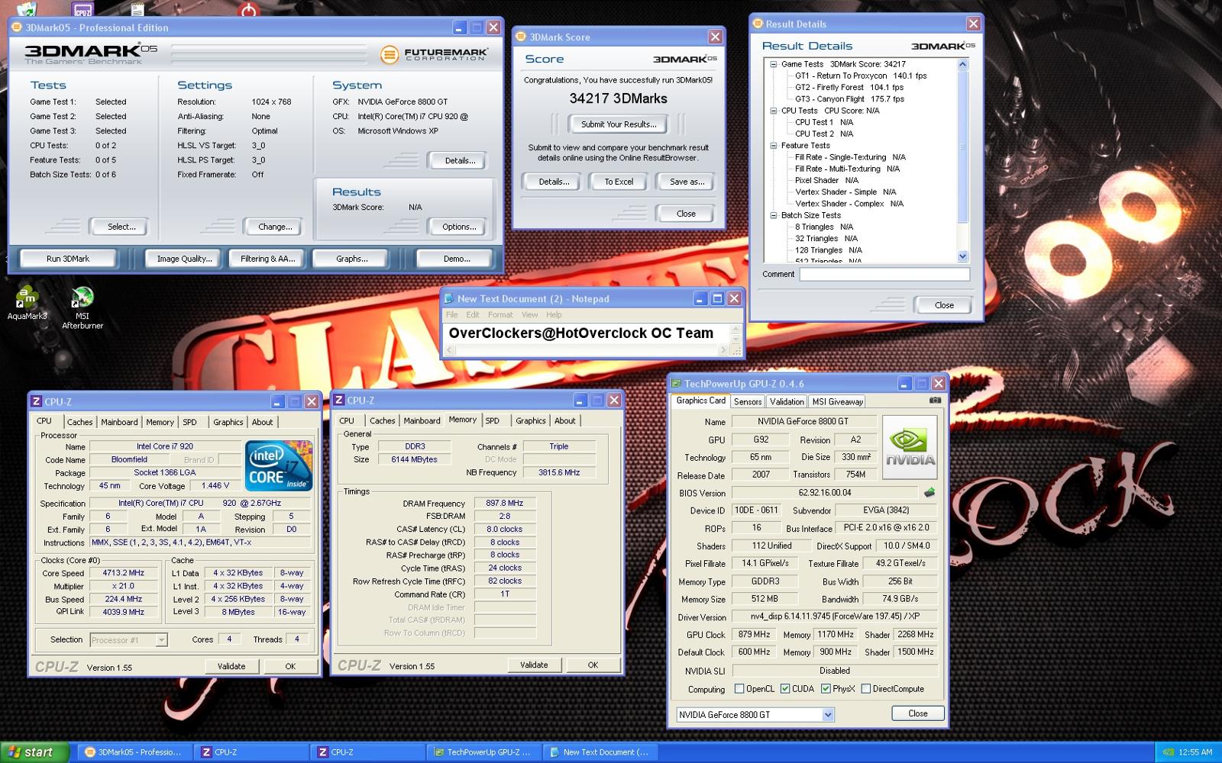This screenshot has height=763, width=1222.
Task: Click the BIOS save chip icon in GPU-Z
Action: pos(929,492)
